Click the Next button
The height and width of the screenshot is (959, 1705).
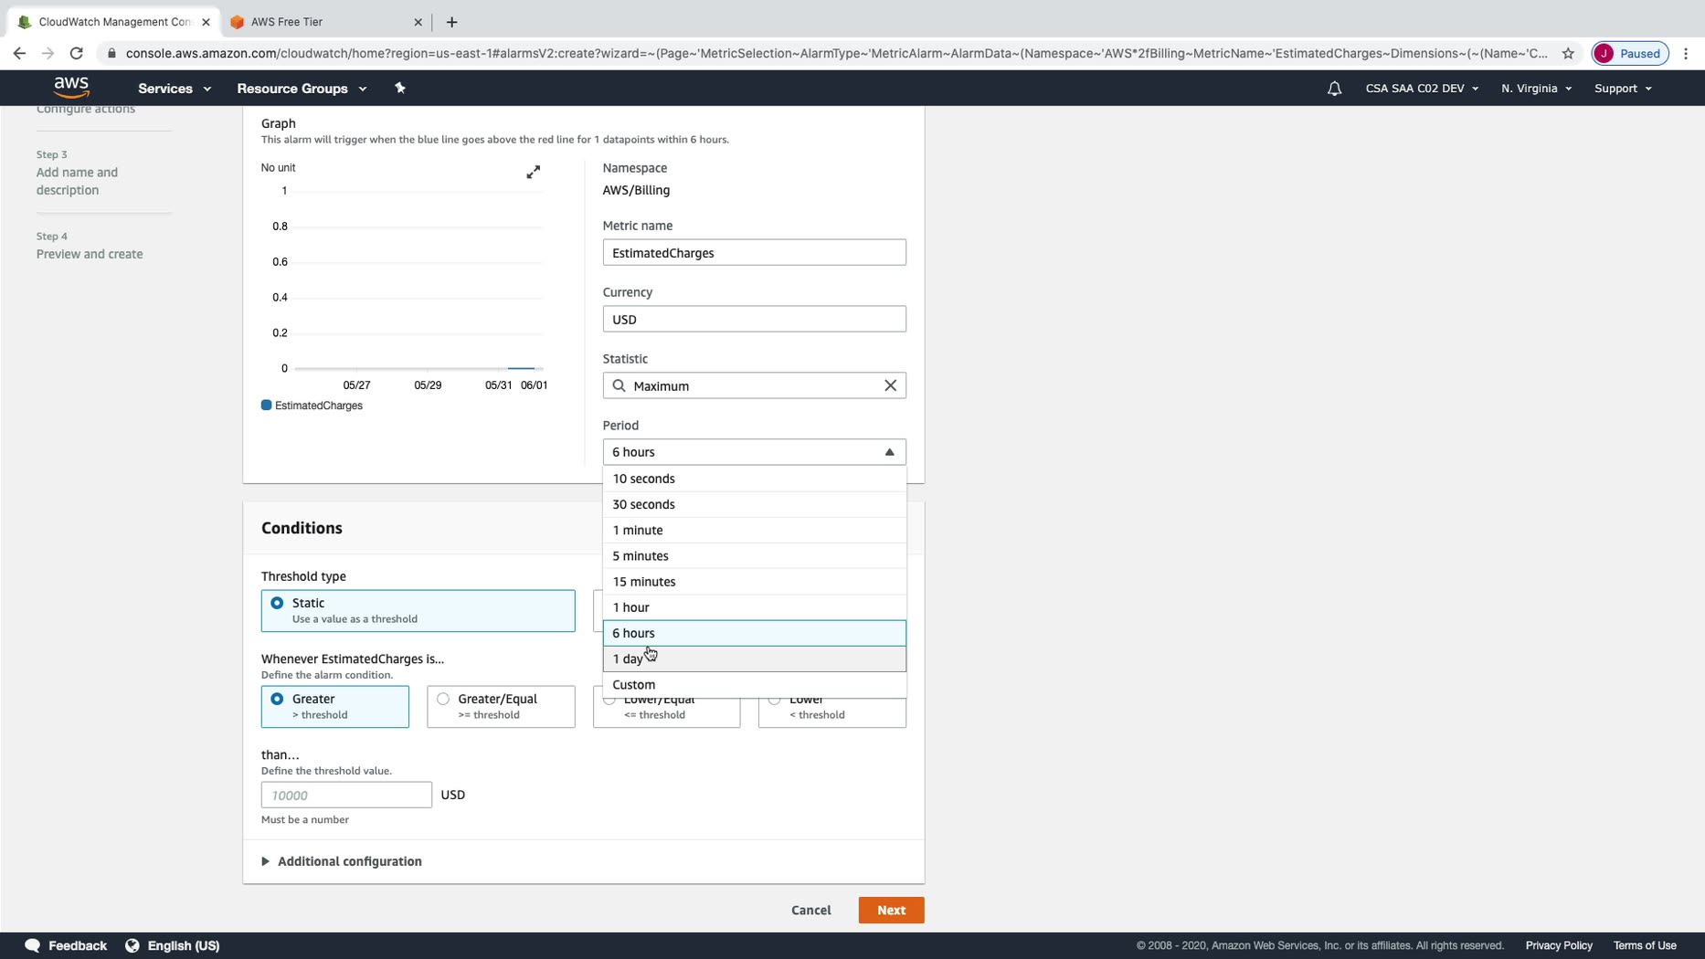pyautogui.click(x=891, y=910)
